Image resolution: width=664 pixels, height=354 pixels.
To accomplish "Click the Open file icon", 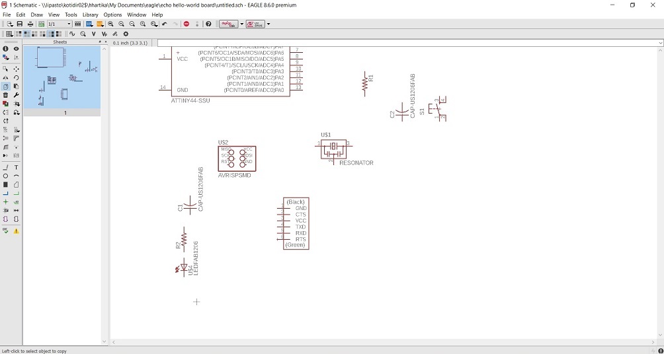I will coord(9,24).
